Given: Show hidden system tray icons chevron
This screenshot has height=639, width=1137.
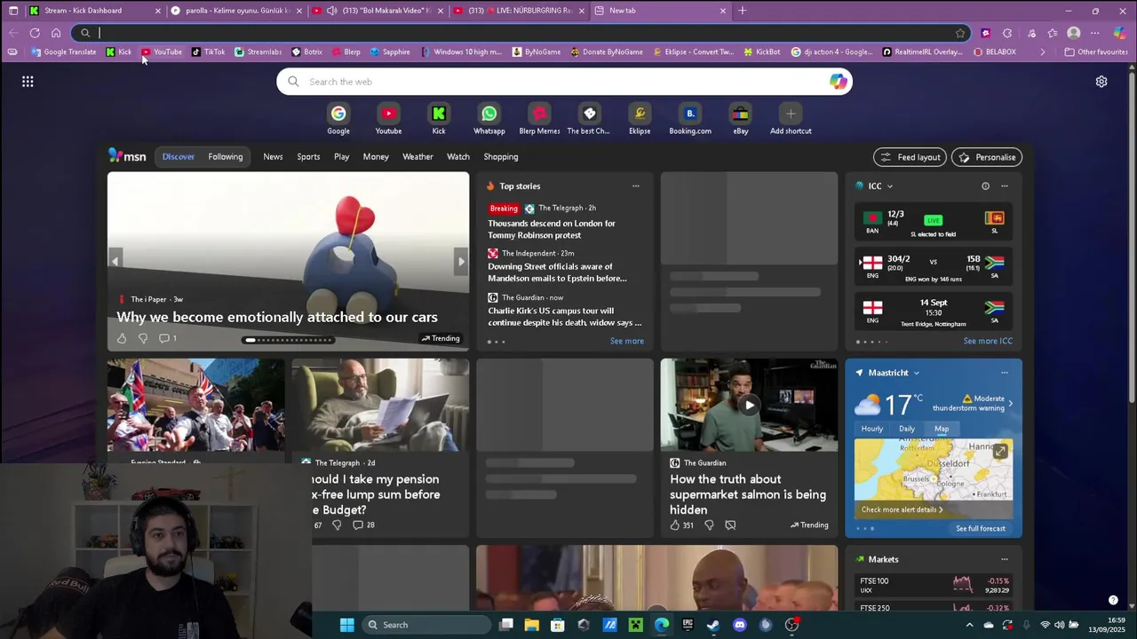Looking at the screenshot, I should (969, 625).
